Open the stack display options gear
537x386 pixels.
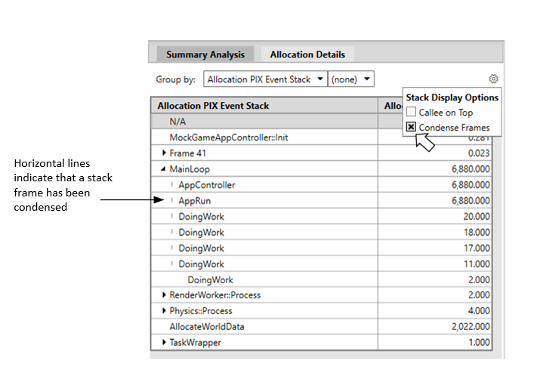[x=493, y=79]
